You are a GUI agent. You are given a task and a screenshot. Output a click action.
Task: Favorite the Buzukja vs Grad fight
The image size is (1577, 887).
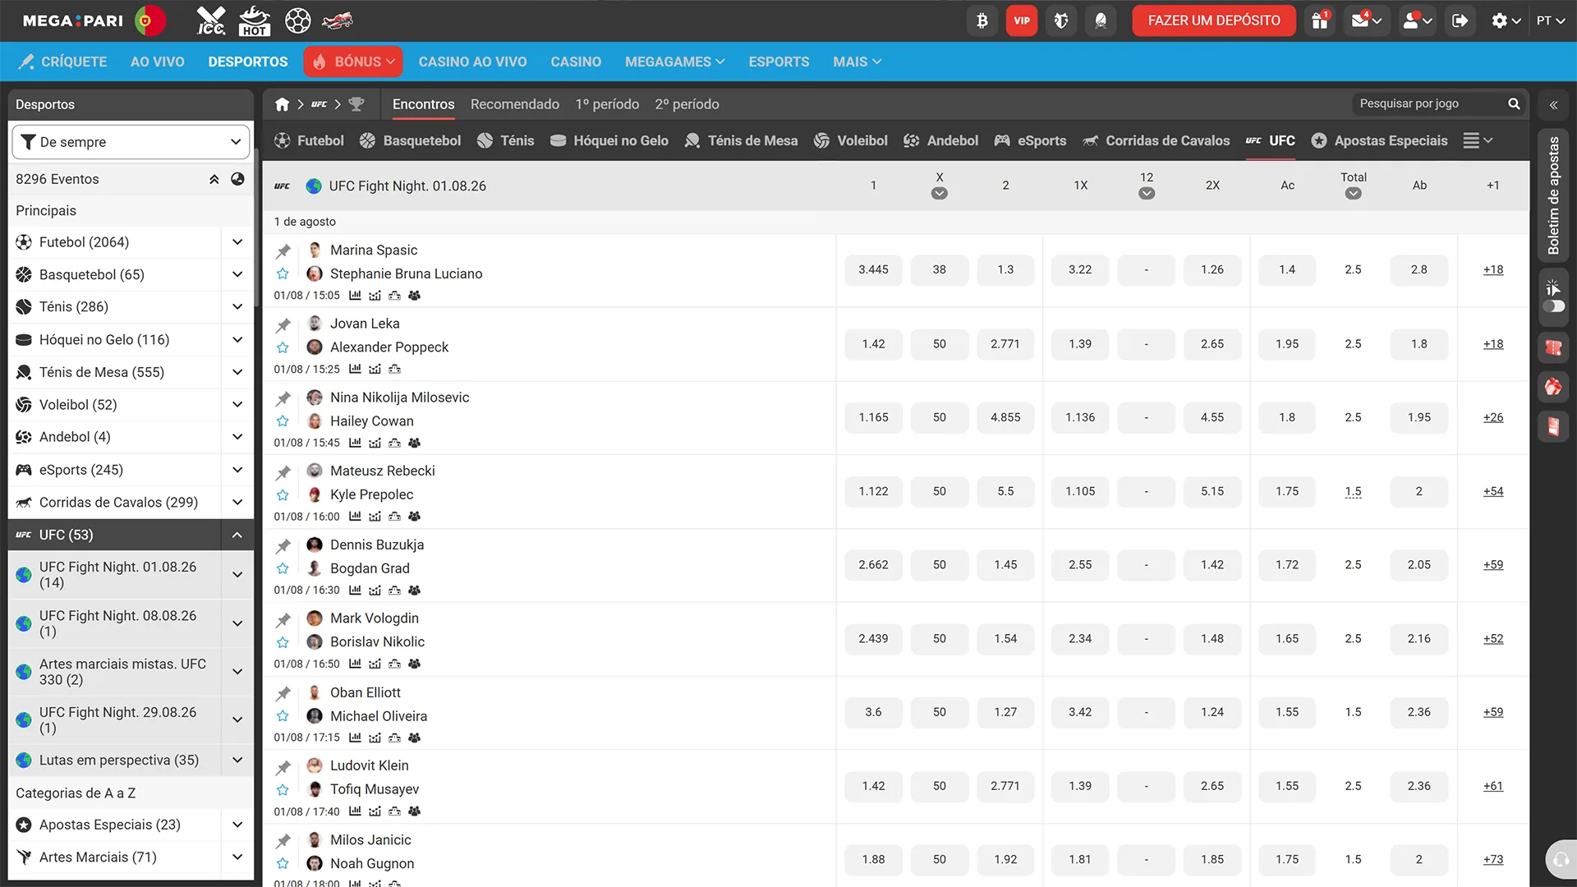(283, 568)
